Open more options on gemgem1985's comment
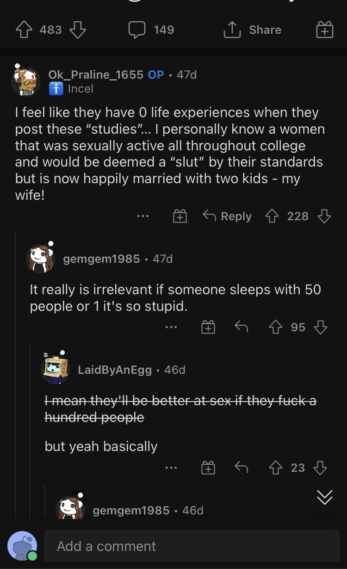Screen dimensions: 347x569 pyautogui.click(x=171, y=327)
